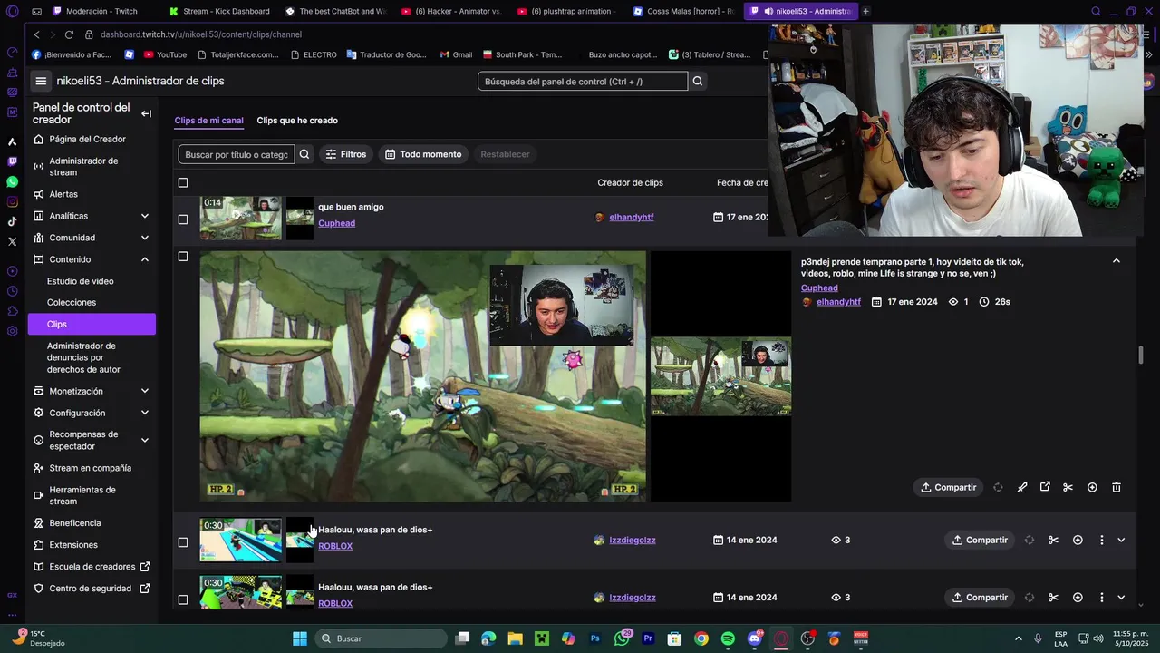Click Compartir on expanded Cuphead clip
Image resolution: width=1160 pixels, height=653 pixels.
[x=949, y=487]
